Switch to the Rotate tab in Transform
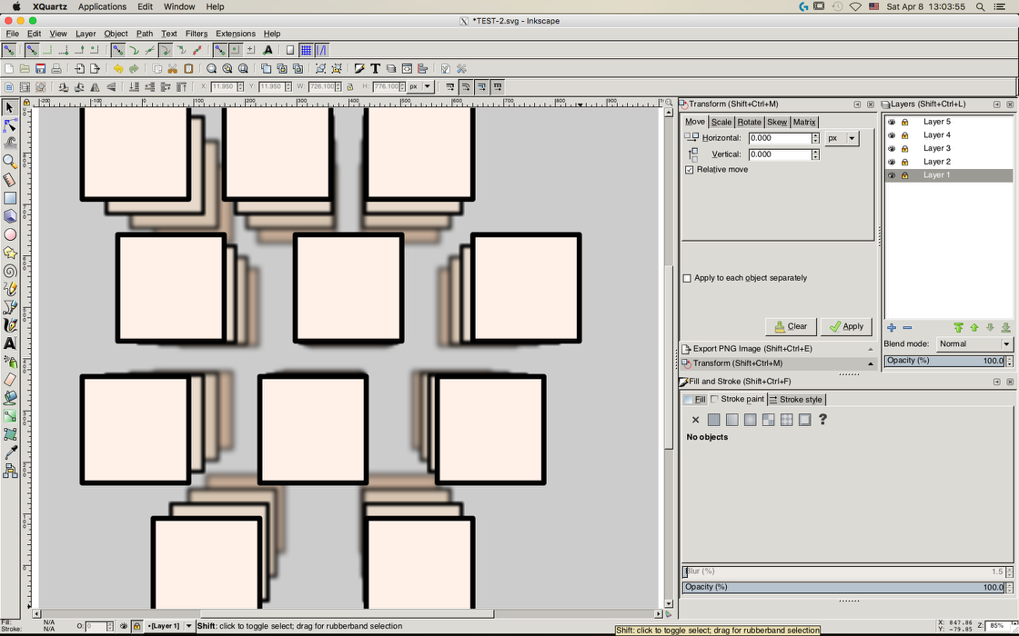The width and height of the screenshot is (1019, 636). tap(749, 121)
